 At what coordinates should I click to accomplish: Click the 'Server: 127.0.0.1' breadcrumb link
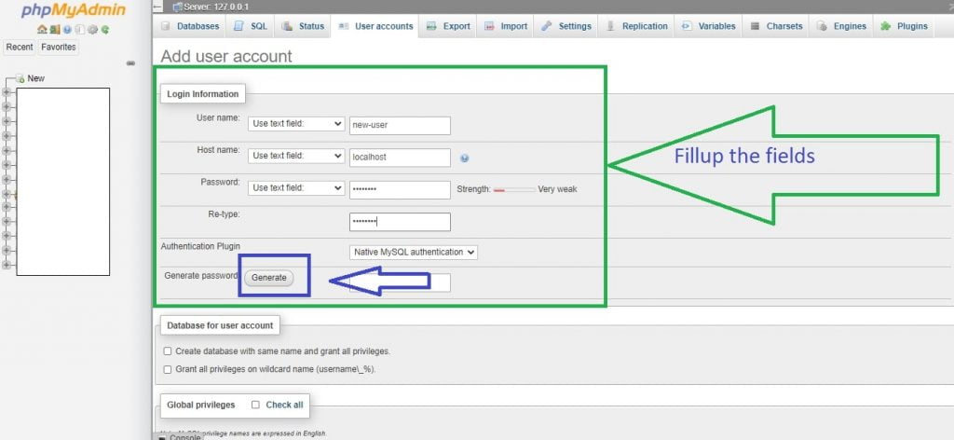click(x=216, y=7)
